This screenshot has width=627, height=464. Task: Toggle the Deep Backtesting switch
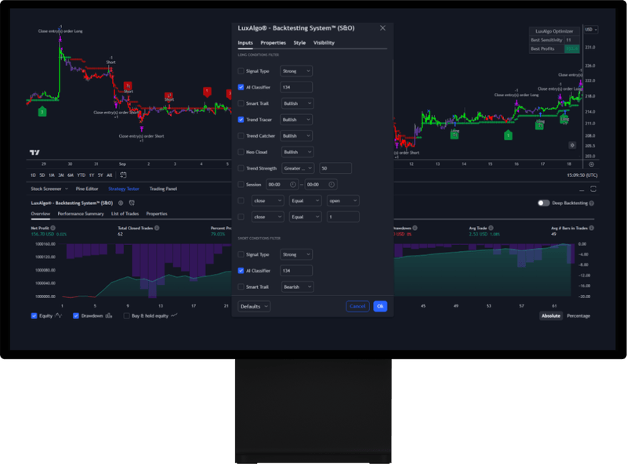[543, 203]
